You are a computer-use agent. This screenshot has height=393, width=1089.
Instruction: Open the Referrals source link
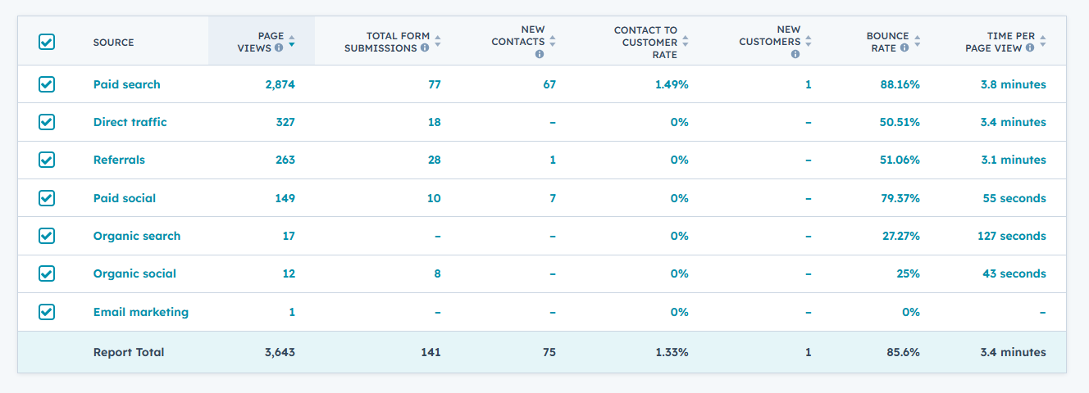[x=119, y=160]
